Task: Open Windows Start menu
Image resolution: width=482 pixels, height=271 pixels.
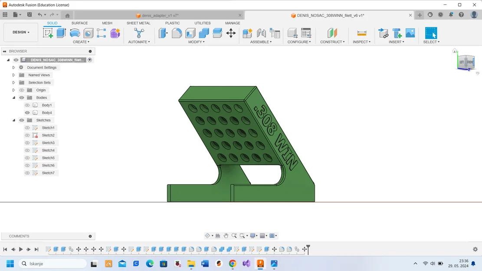Action: [x=10, y=264]
